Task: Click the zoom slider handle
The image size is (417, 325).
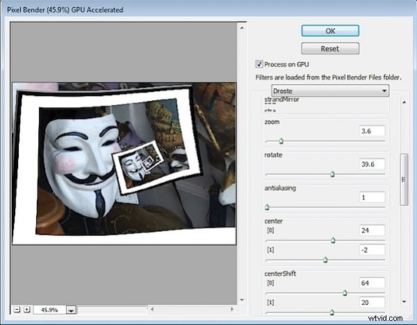Action: coord(281,141)
